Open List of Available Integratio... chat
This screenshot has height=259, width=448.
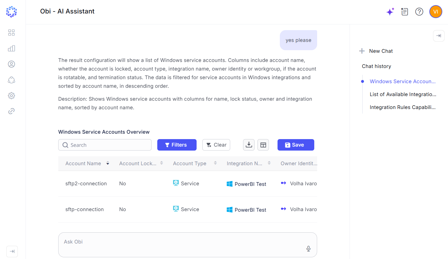403,94
